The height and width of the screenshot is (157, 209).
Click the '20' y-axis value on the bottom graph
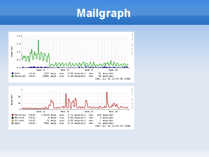pyautogui.click(x=19, y=97)
